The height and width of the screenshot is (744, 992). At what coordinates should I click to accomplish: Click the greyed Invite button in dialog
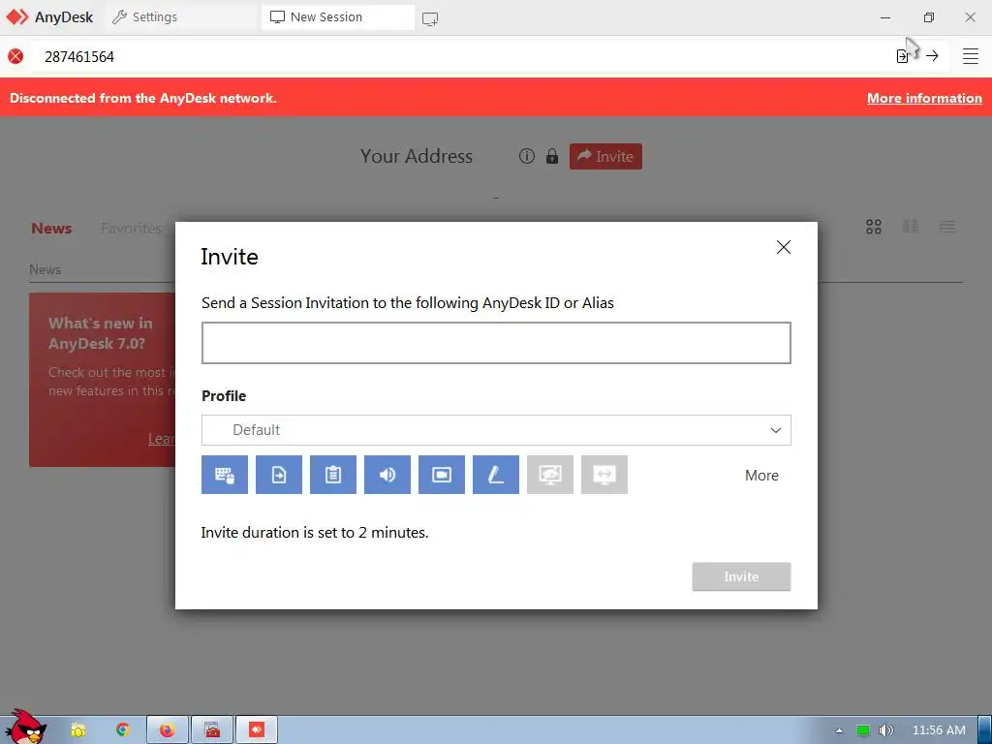coord(741,576)
